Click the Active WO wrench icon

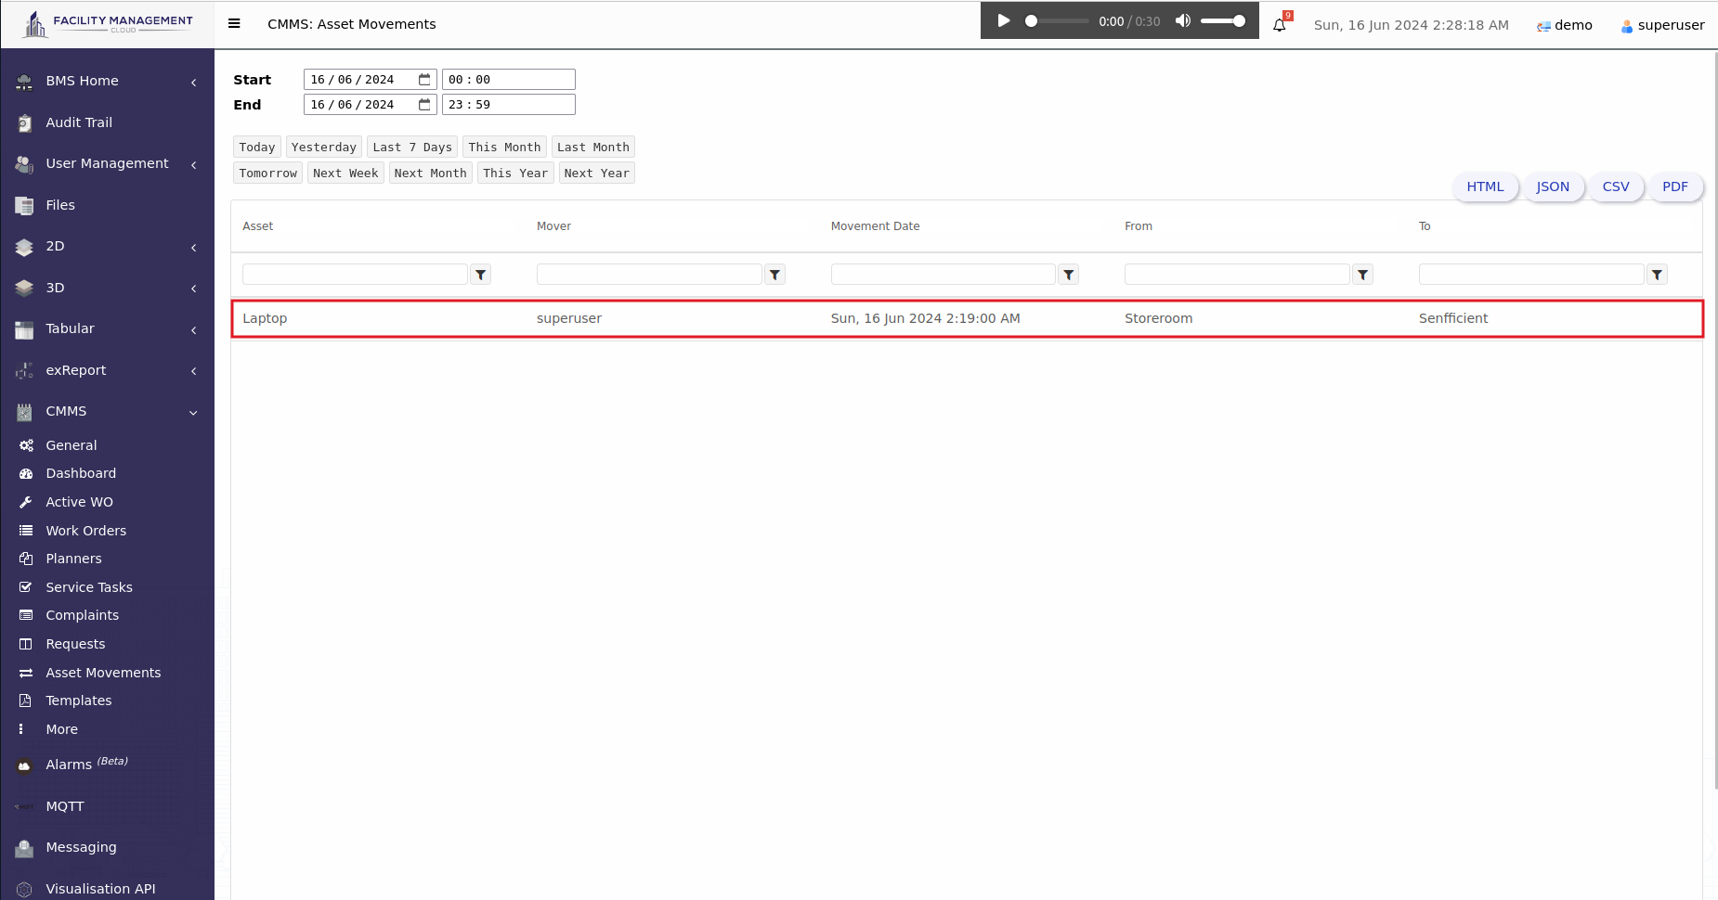(x=26, y=502)
